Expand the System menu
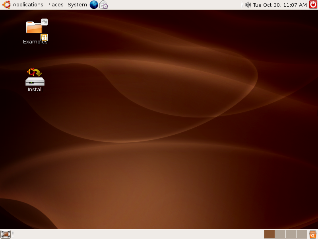 [x=77, y=5]
